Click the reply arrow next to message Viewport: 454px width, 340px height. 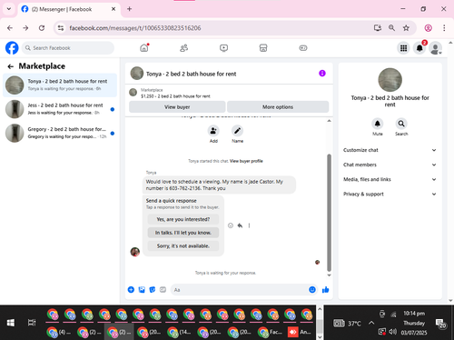(240, 225)
